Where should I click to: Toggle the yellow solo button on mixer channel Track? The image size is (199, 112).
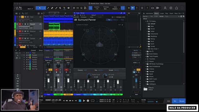[50, 70]
